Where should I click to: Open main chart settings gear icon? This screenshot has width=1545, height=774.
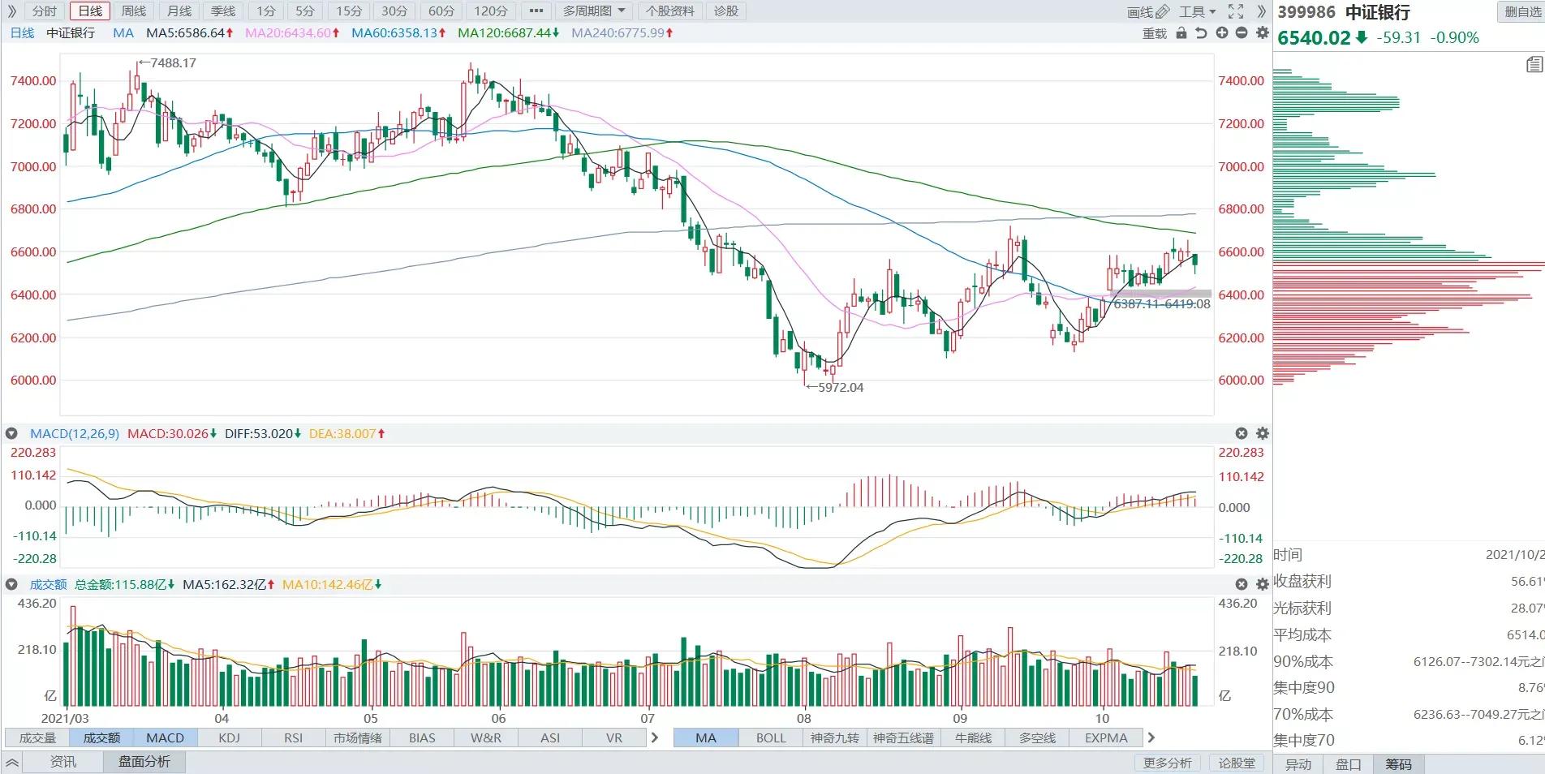pyautogui.click(x=1262, y=33)
